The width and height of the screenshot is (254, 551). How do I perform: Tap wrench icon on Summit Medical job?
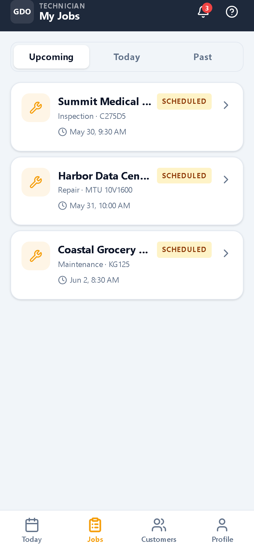click(36, 108)
